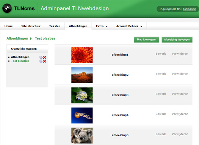Click Verwijderen for afbeelding1
199x145 pixels.
tap(180, 54)
